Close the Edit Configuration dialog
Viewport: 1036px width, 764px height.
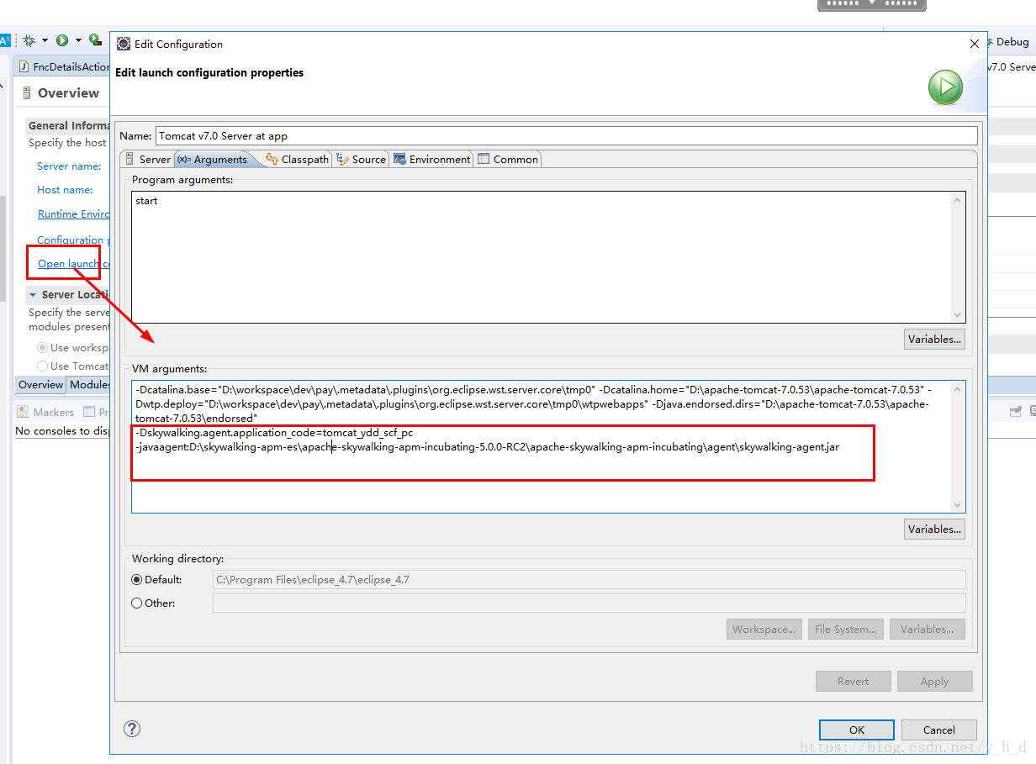tap(975, 44)
